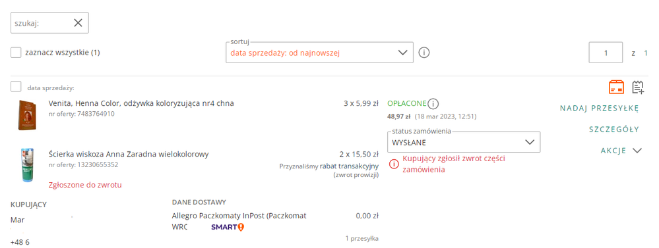This screenshot has height=248, width=659.
Task: Expand the AKCJE menu chevron
Action: click(x=637, y=151)
